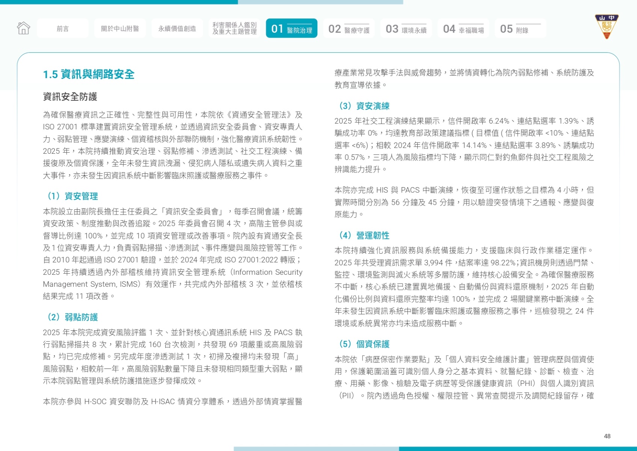
Task: Click the text 「個人資料安全維護計畫」
Action: click(x=486, y=360)
